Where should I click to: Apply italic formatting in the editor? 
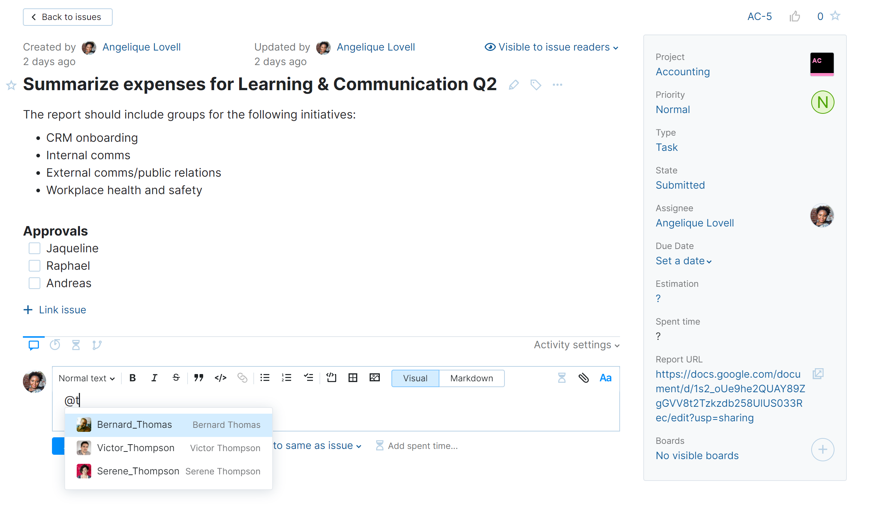(x=154, y=378)
